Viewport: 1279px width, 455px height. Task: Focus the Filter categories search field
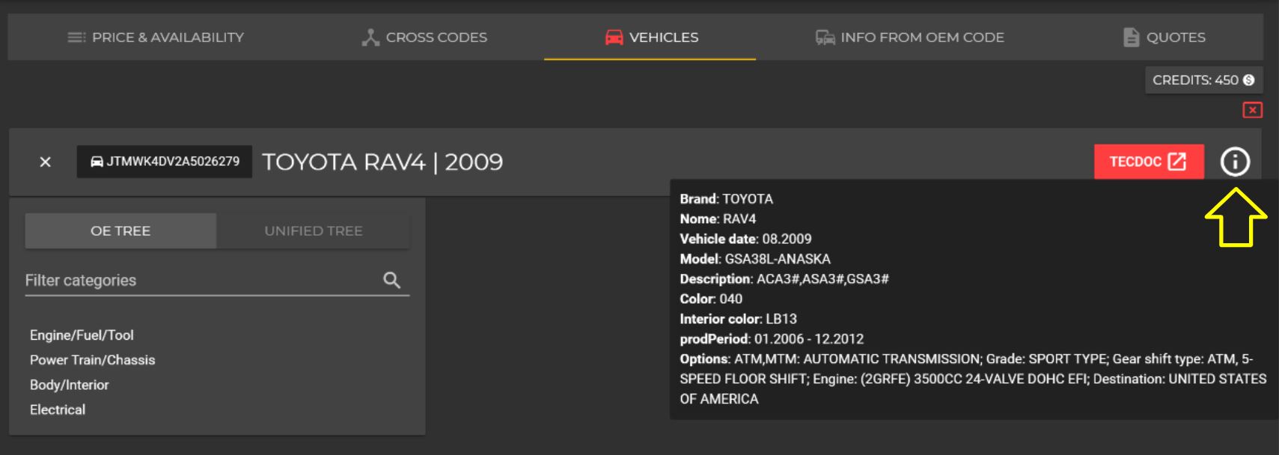[217, 281]
